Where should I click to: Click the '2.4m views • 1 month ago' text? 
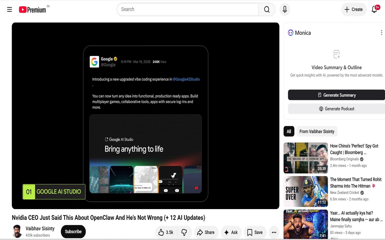tap(348, 166)
